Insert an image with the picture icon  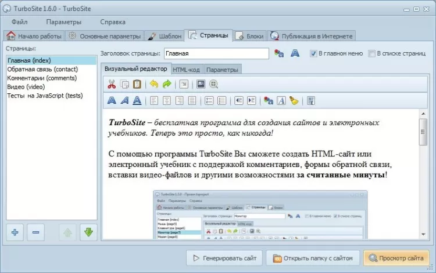click(201, 84)
